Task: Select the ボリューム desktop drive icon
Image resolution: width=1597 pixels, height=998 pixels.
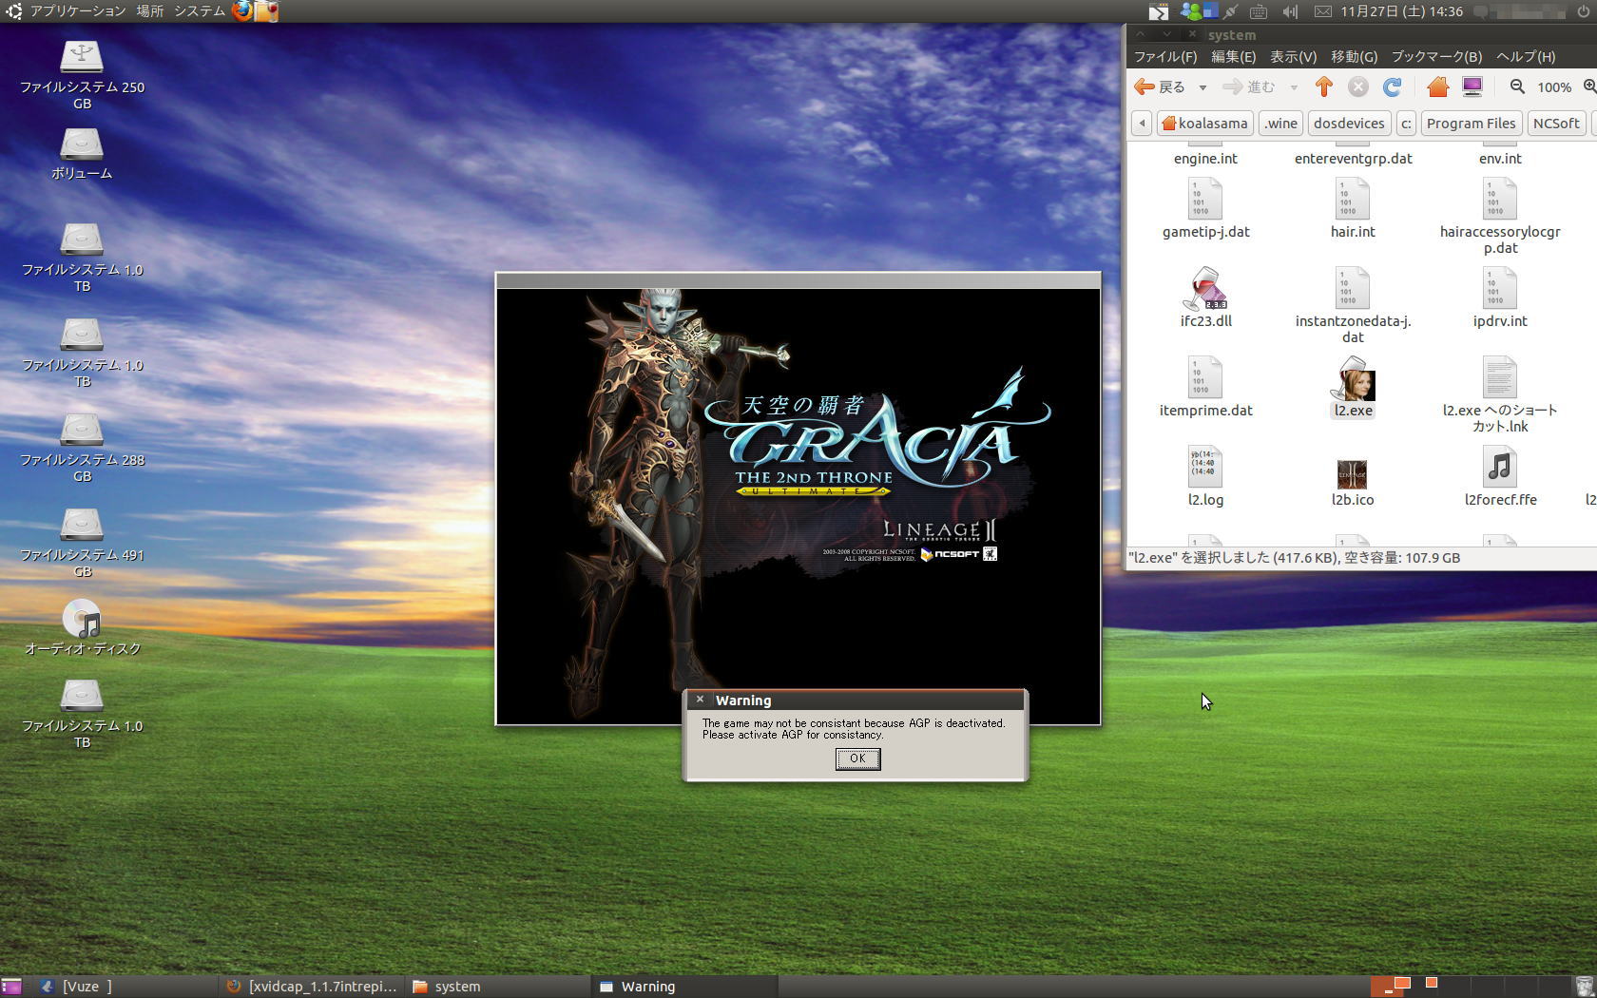Action: pyautogui.click(x=82, y=144)
